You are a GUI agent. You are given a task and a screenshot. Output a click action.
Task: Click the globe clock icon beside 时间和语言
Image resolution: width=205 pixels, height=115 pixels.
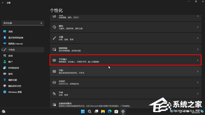pos(5,68)
